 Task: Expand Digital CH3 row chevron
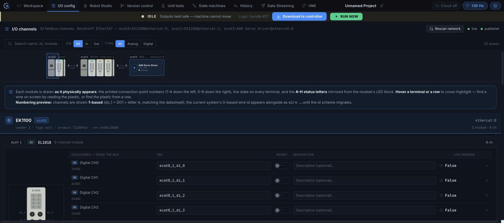[487, 210]
